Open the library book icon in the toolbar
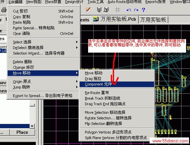Image resolution: width=190 pixels, height=145 pixels. coord(99,10)
